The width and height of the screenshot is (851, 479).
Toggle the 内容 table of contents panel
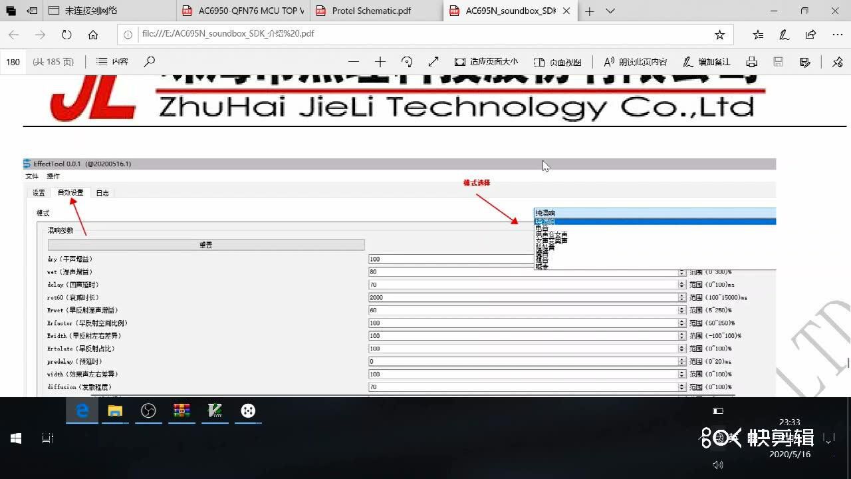point(112,62)
